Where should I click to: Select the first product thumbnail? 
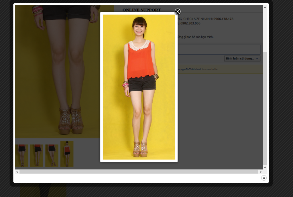pyautogui.click(x=22, y=156)
